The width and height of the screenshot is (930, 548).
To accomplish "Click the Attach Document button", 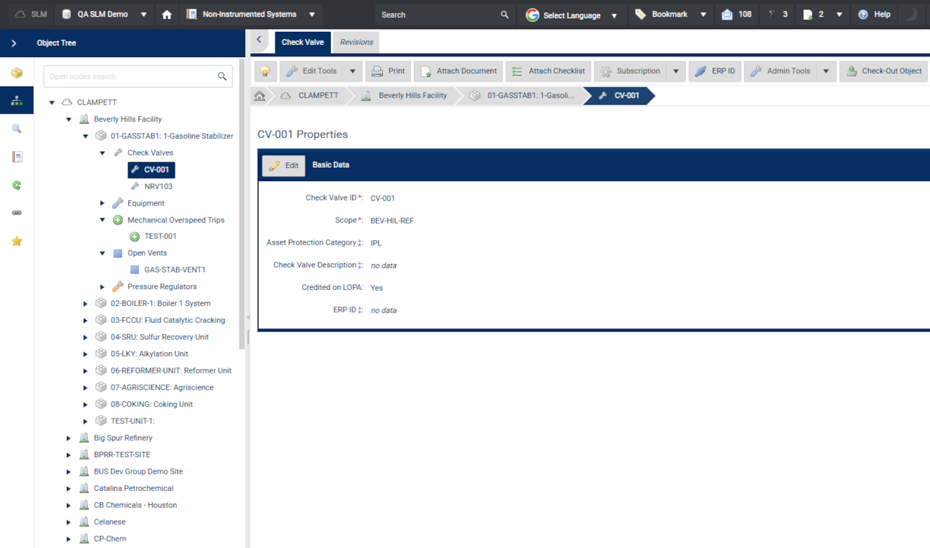I will click(x=458, y=71).
